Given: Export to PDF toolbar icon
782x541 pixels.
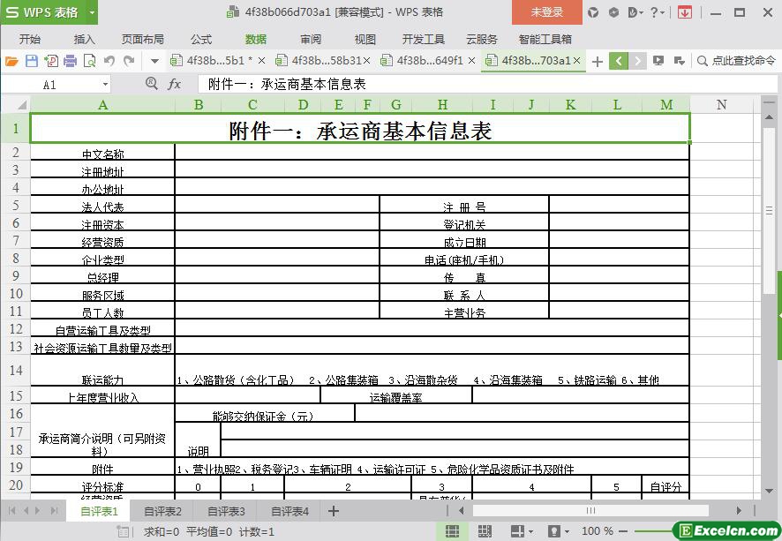Looking at the screenshot, I should coord(51,61).
